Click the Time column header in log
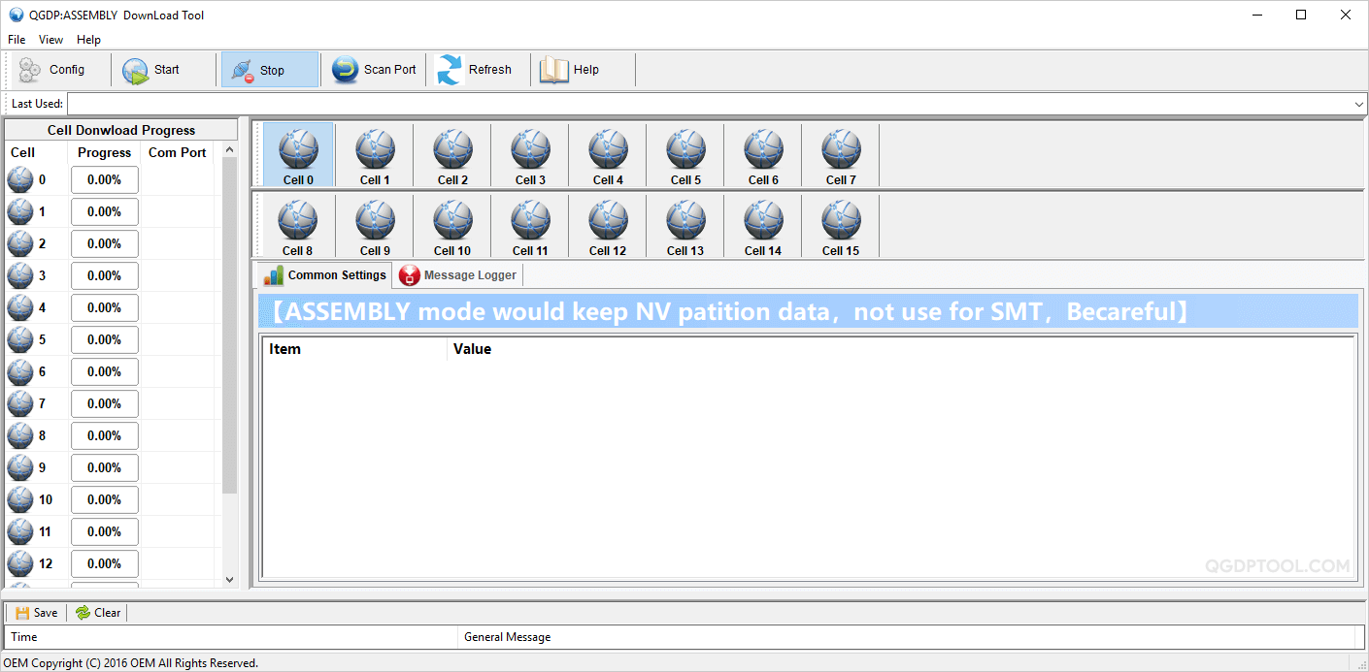 click(231, 637)
